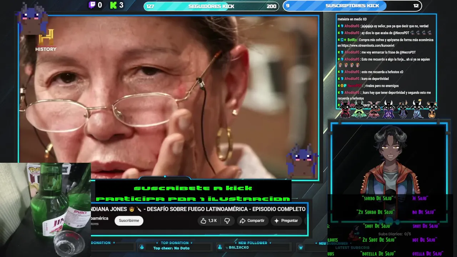457x257 pixels.
Task: Click chat message 'kuro es deportividad'
Action: [375, 79]
